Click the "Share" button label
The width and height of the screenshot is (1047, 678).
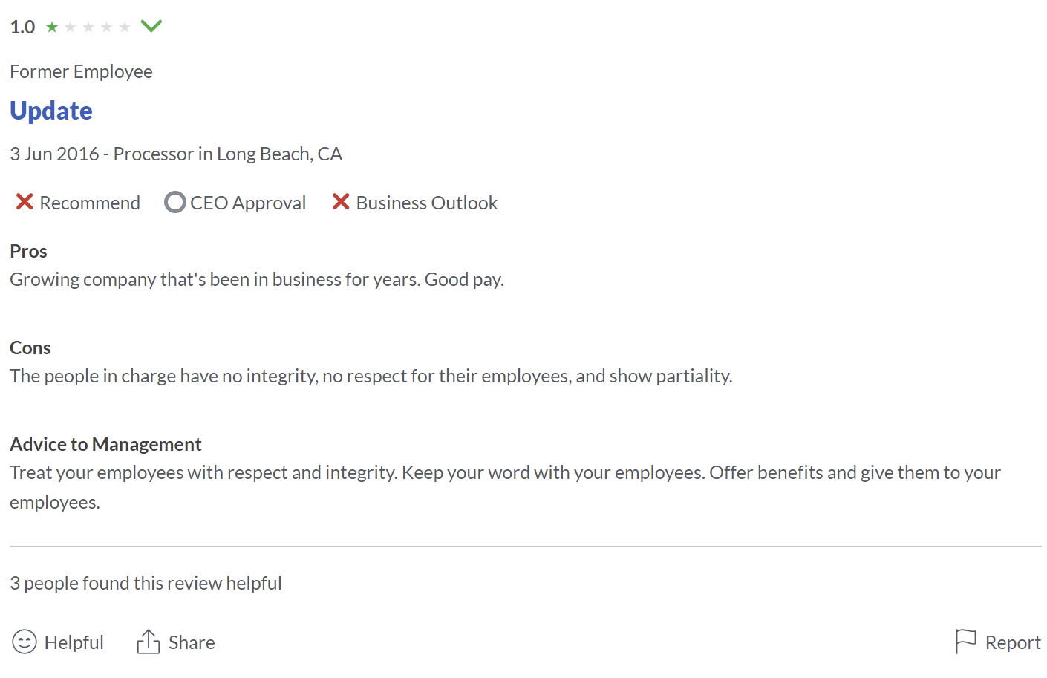pos(192,642)
